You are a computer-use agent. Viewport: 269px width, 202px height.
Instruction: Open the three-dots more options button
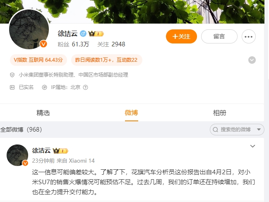pyautogui.click(x=249, y=36)
